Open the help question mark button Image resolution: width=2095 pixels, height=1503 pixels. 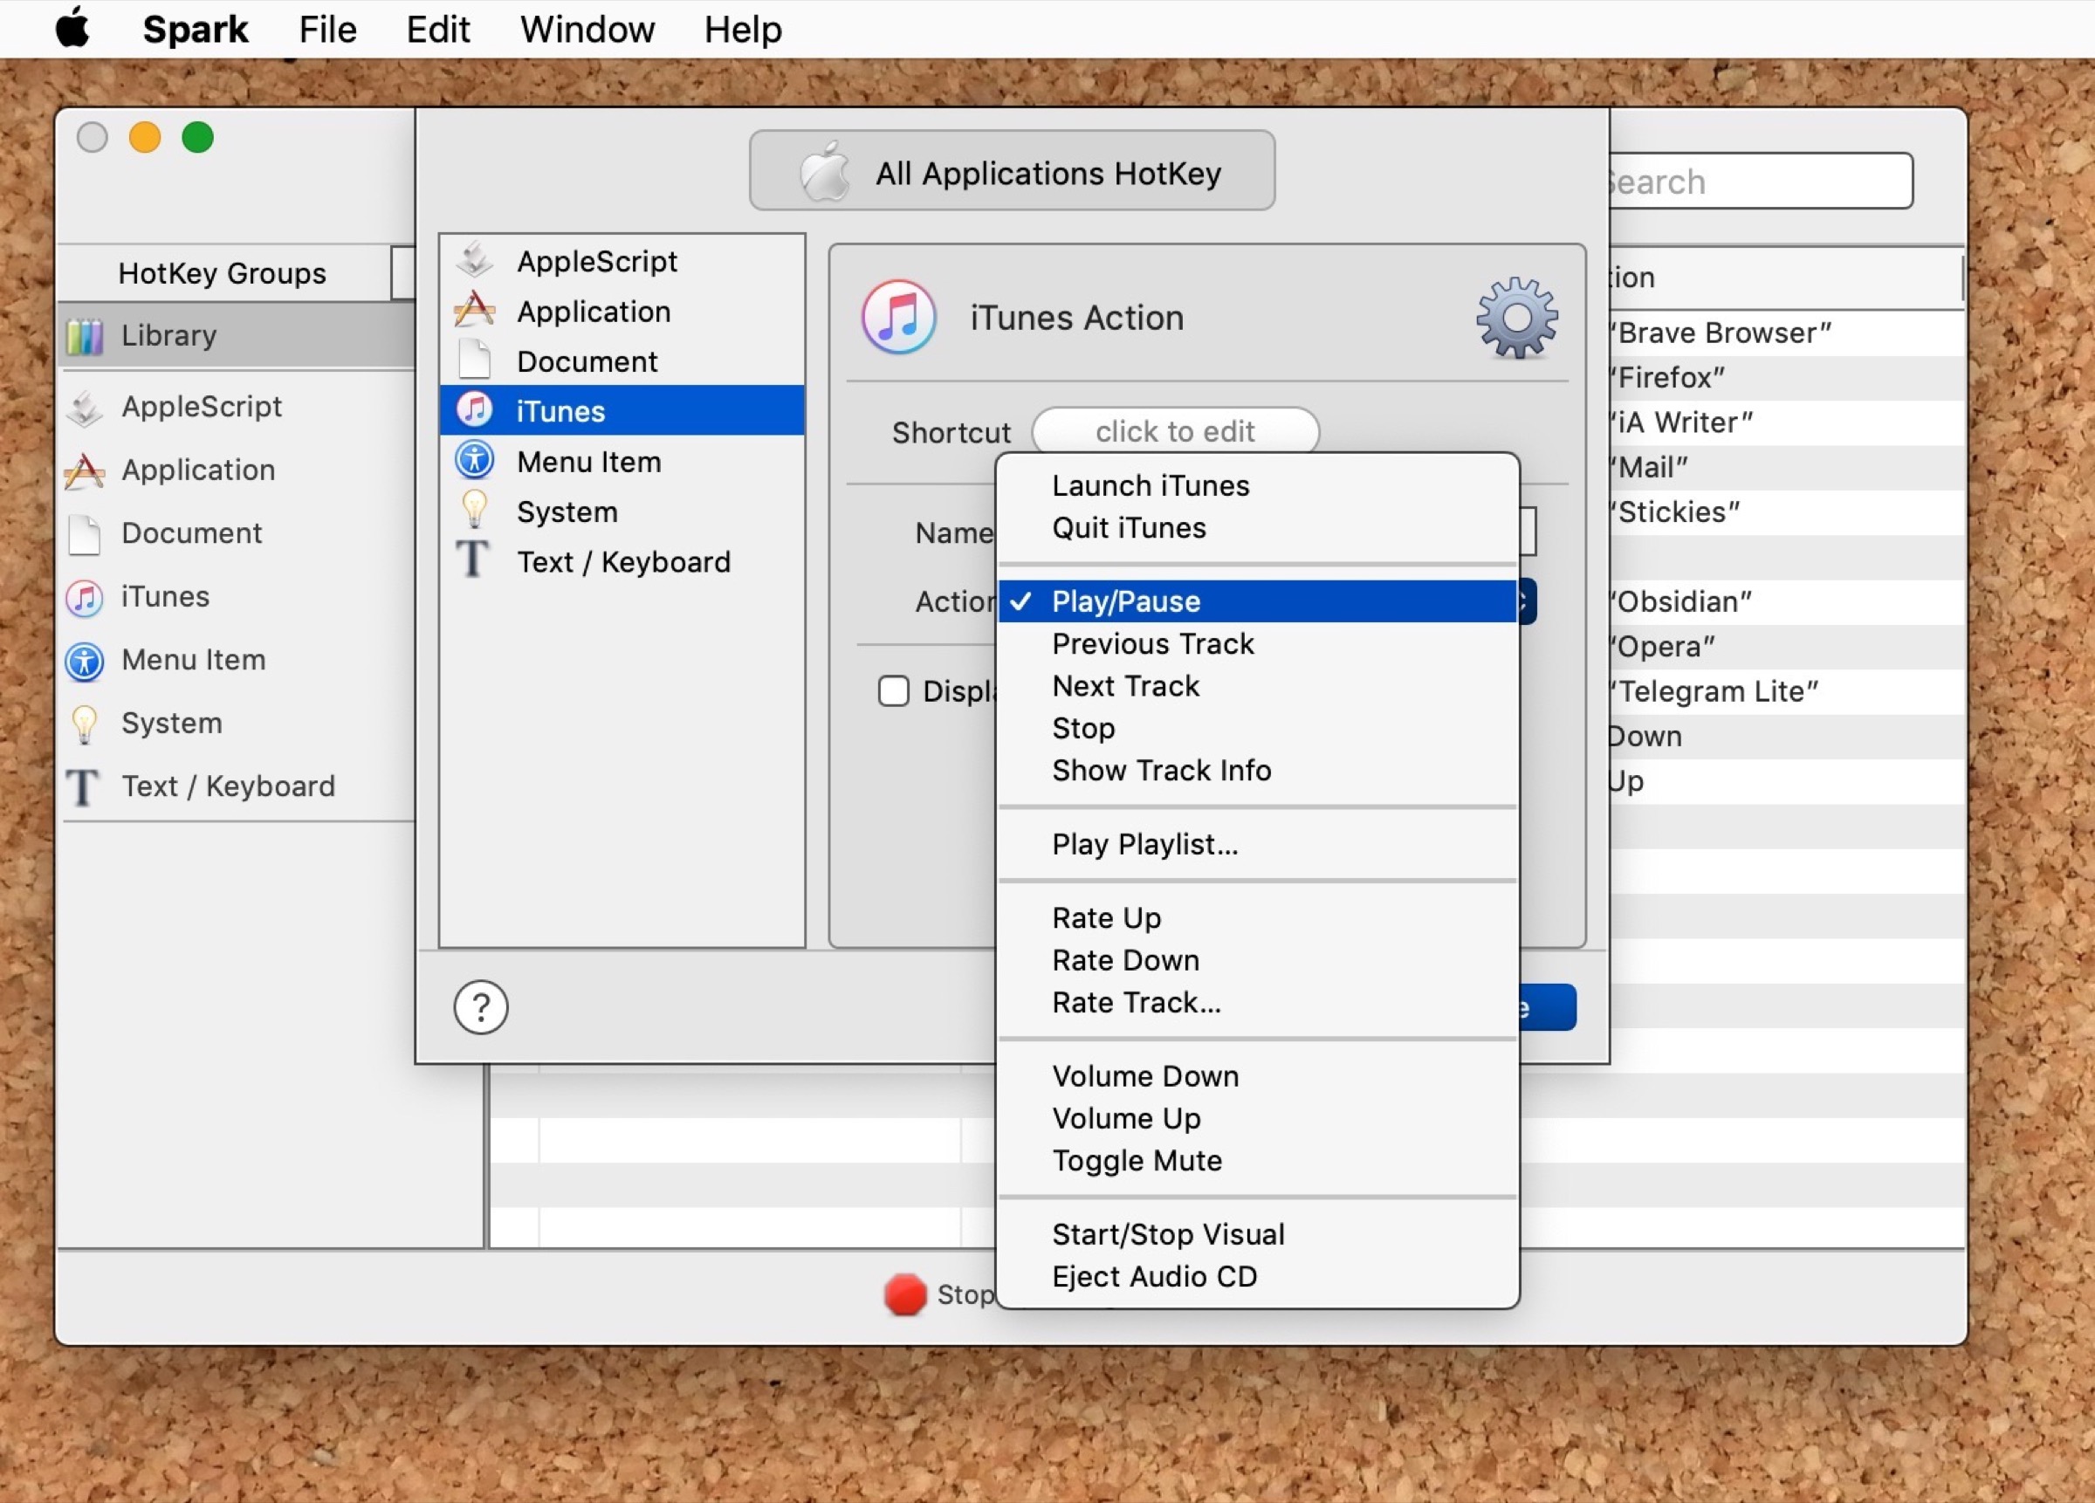[x=480, y=1006]
